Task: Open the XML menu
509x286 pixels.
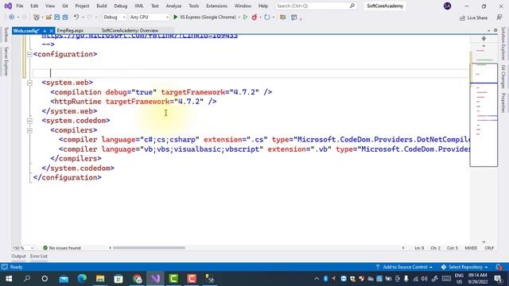Action: pos(139,6)
